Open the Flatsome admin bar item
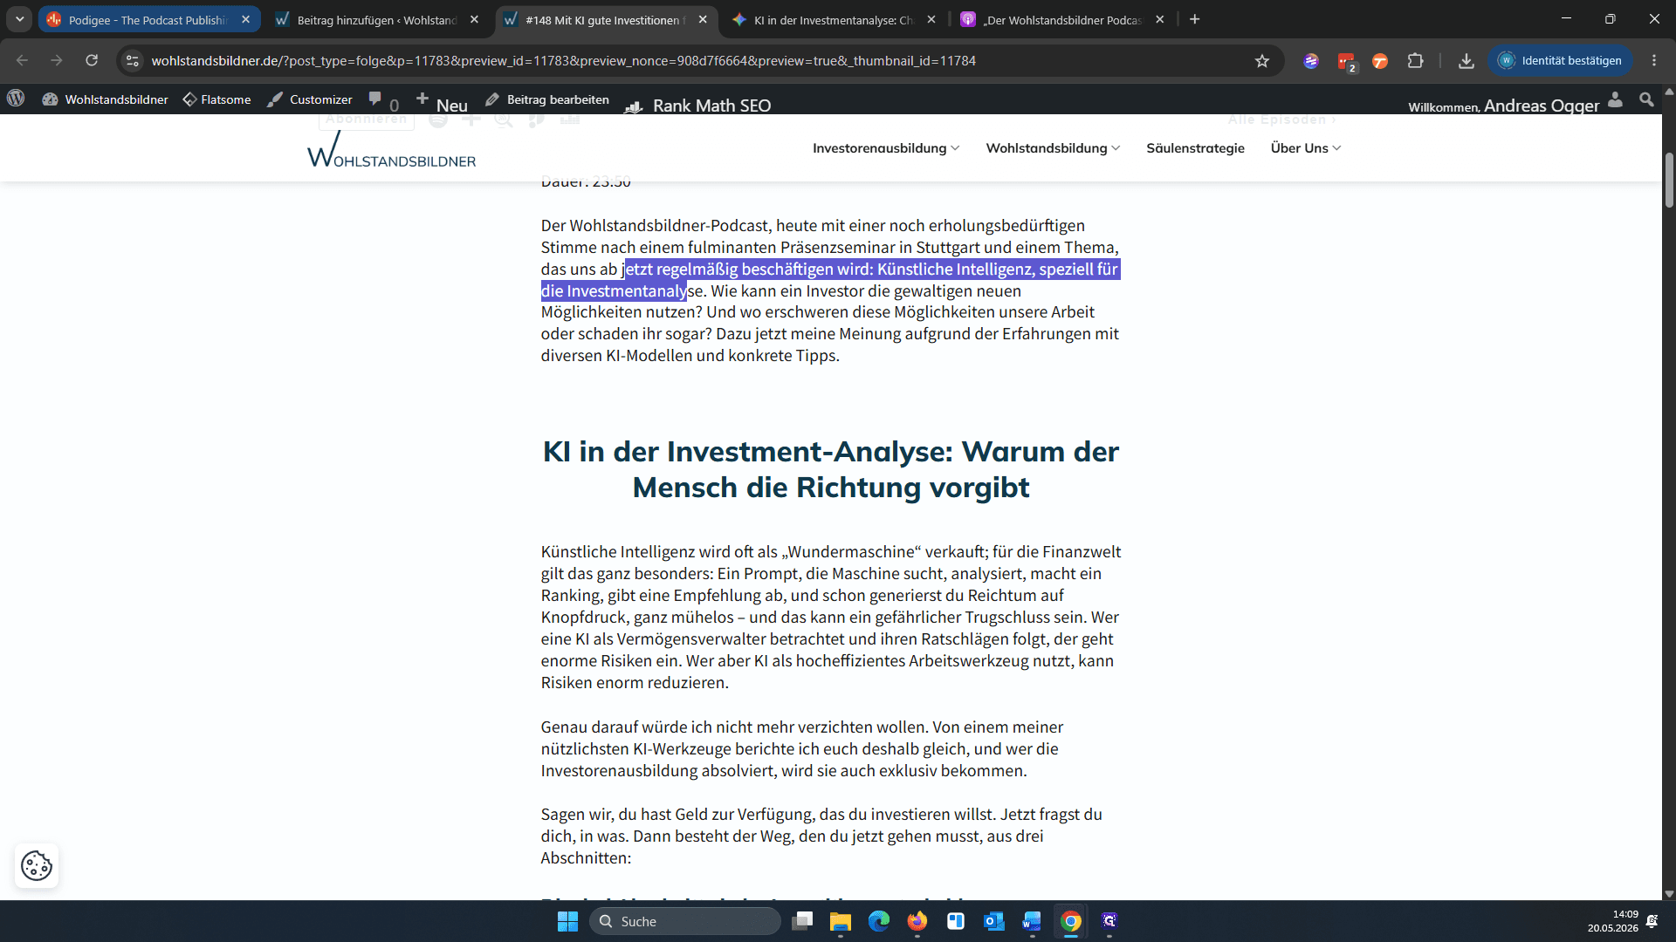This screenshot has width=1676, height=942. (x=216, y=99)
